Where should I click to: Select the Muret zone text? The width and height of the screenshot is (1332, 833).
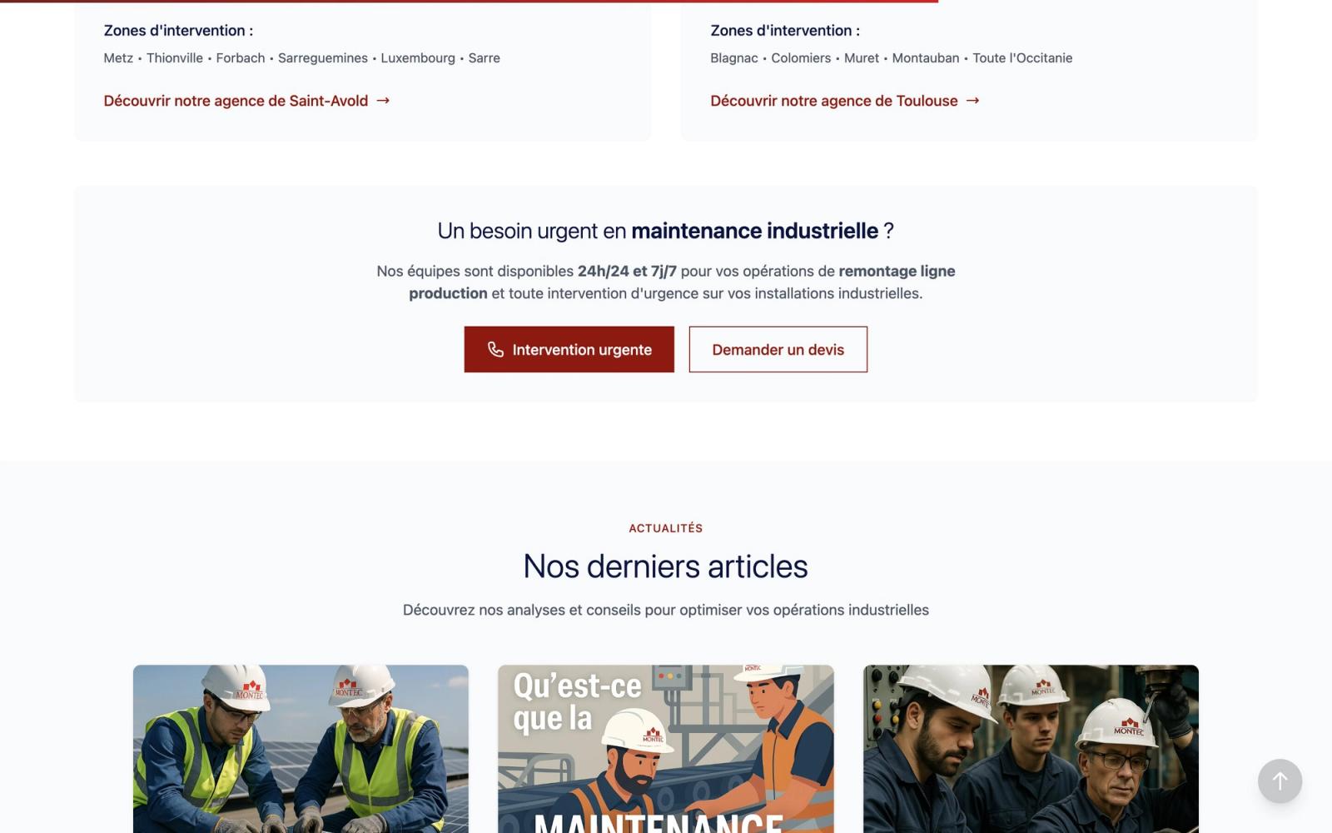(x=862, y=58)
